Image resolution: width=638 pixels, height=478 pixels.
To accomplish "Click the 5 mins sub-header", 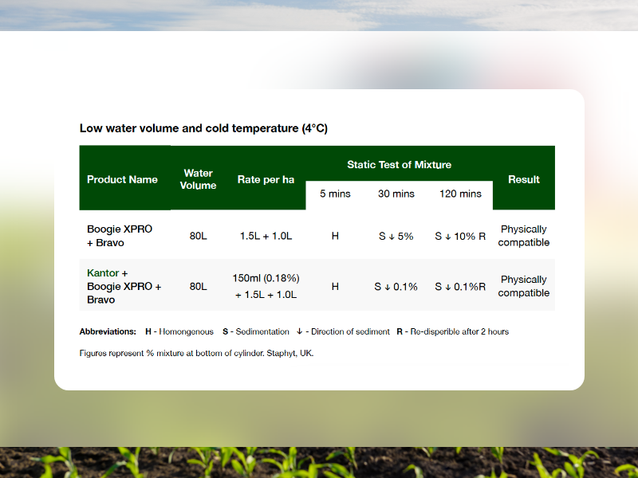I will pyautogui.click(x=335, y=194).
